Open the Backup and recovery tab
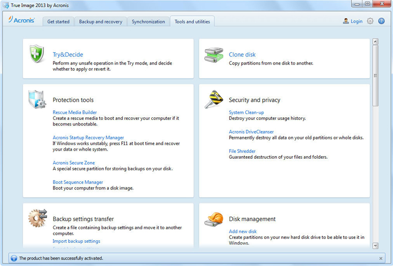The height and width of the screenshot is (266, 393). [100, 22]
